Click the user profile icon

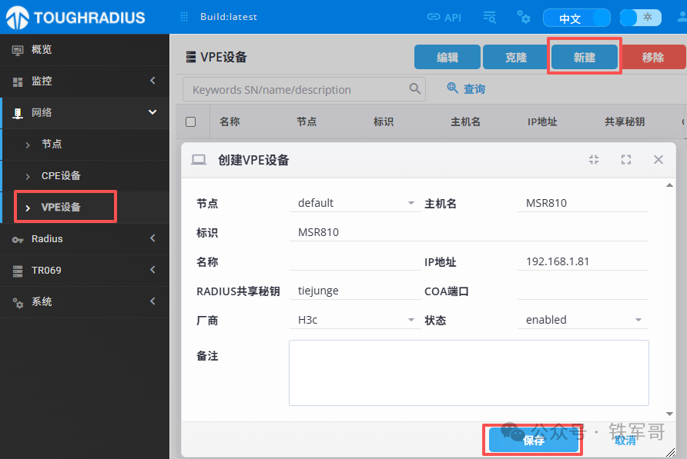(681, 17)
